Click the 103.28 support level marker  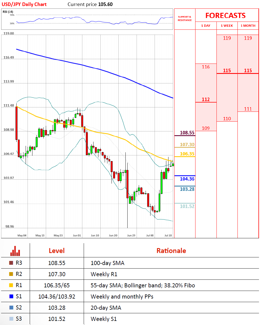pos(187,189)
